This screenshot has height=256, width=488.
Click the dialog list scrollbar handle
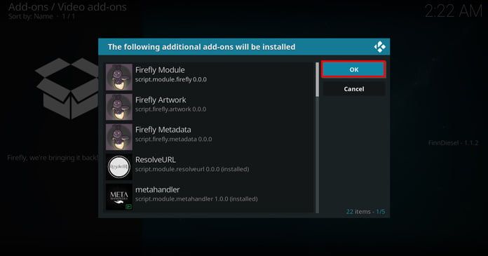tap(317, 79)
